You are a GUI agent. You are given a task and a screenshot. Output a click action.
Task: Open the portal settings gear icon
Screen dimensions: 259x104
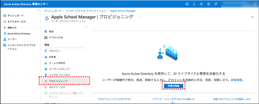pos(201,4)
